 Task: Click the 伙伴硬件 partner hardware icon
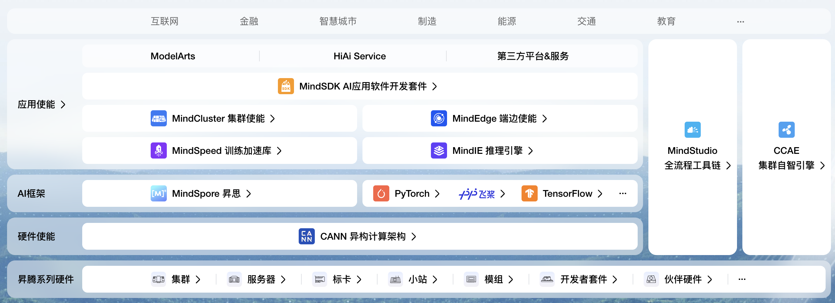651,279
